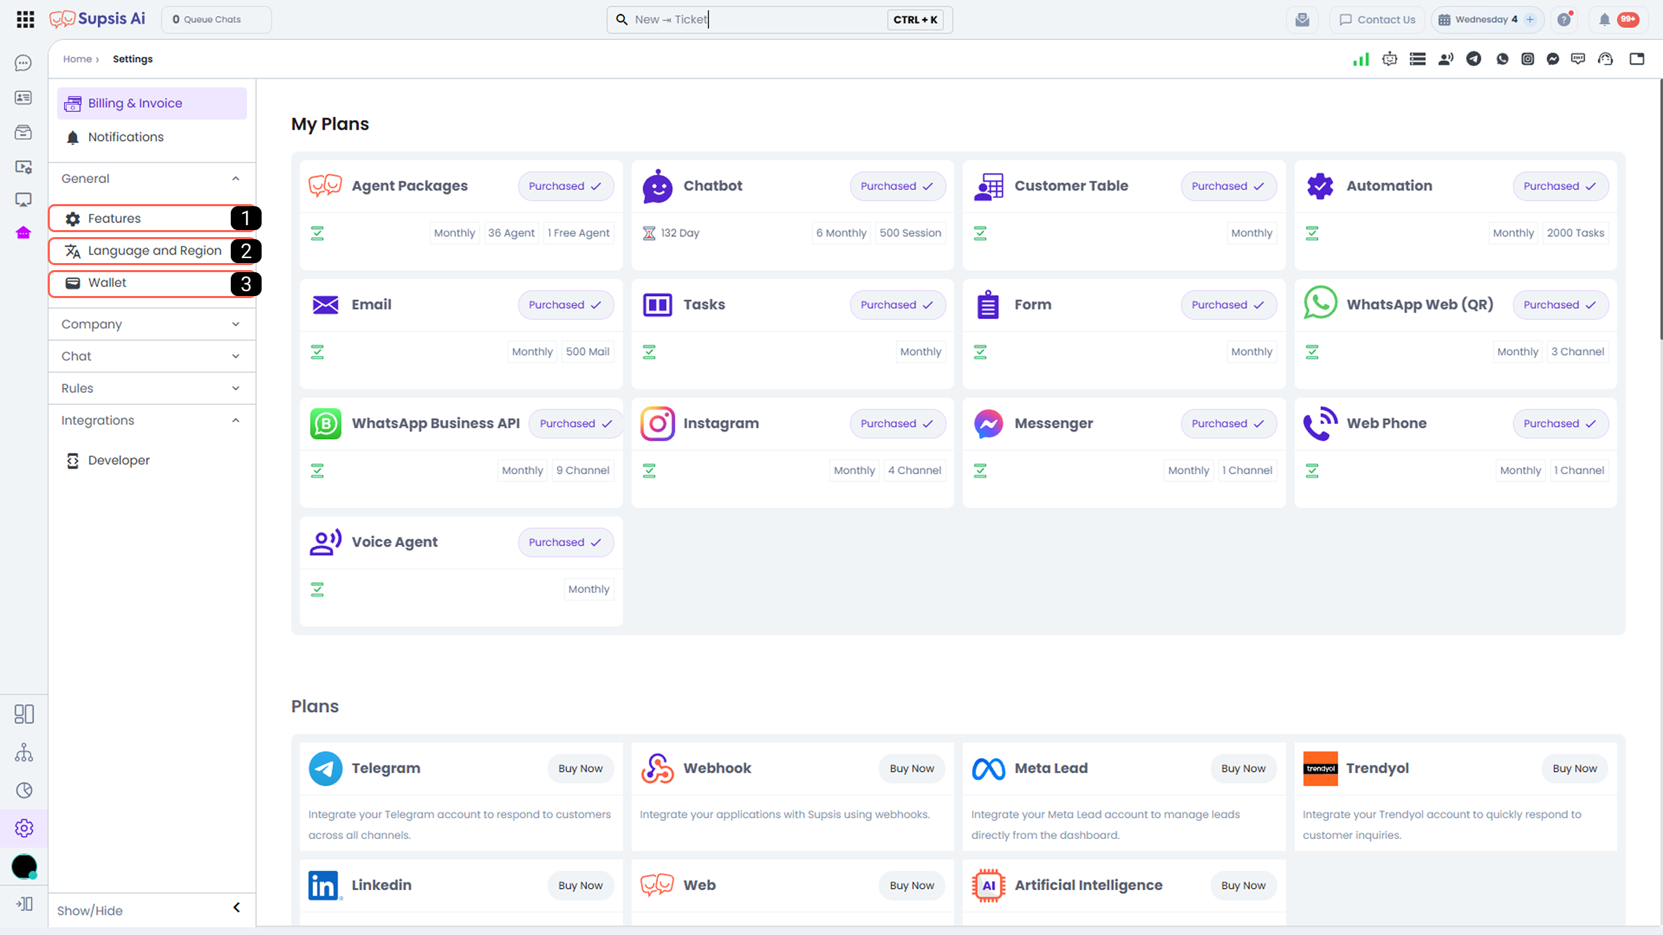The height and width of the screenshot is (935, 1663).
Task: Collapse the Integrations section
Action: (x=152, y=421)
